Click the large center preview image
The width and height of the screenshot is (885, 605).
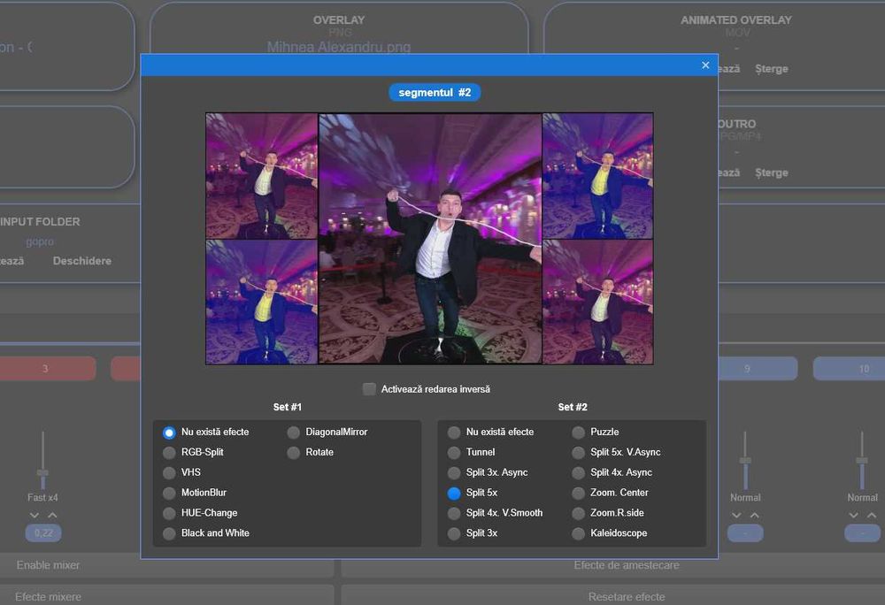tap(430, 239)
